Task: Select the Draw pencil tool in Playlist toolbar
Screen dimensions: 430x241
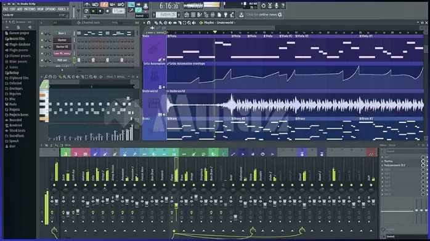Action: pos(156,23)
